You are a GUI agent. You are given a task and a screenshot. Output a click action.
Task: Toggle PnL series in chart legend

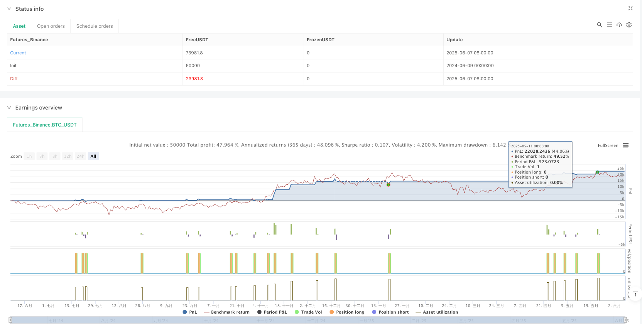tap(190, 312)
